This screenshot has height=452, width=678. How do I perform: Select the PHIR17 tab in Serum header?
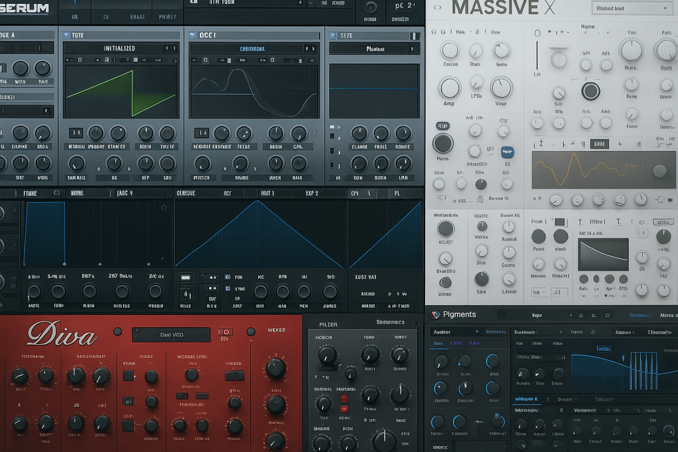coord(168,17)
